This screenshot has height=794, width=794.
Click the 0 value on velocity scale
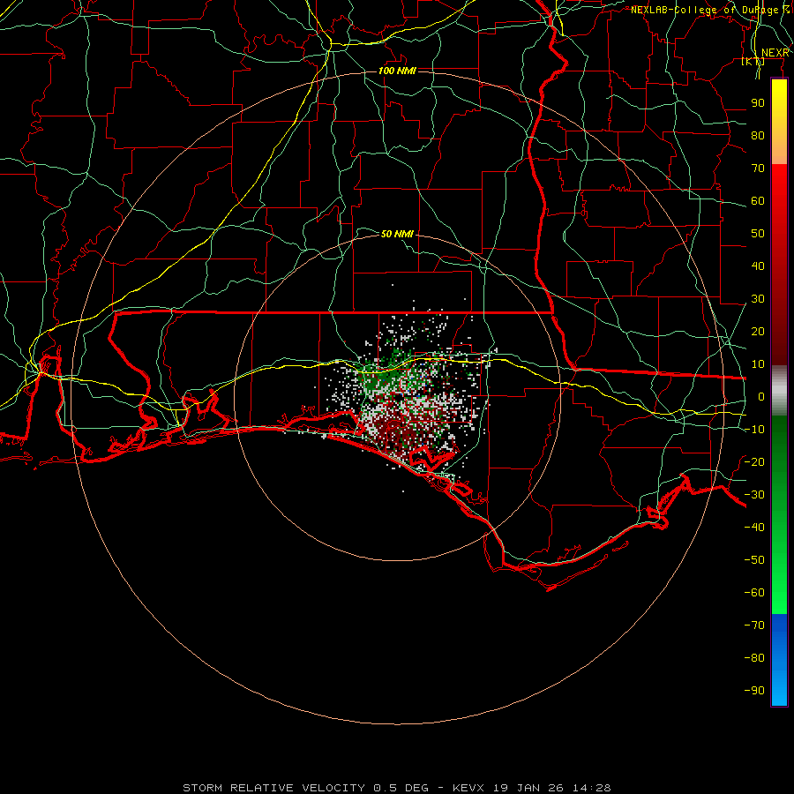[761, 397]
